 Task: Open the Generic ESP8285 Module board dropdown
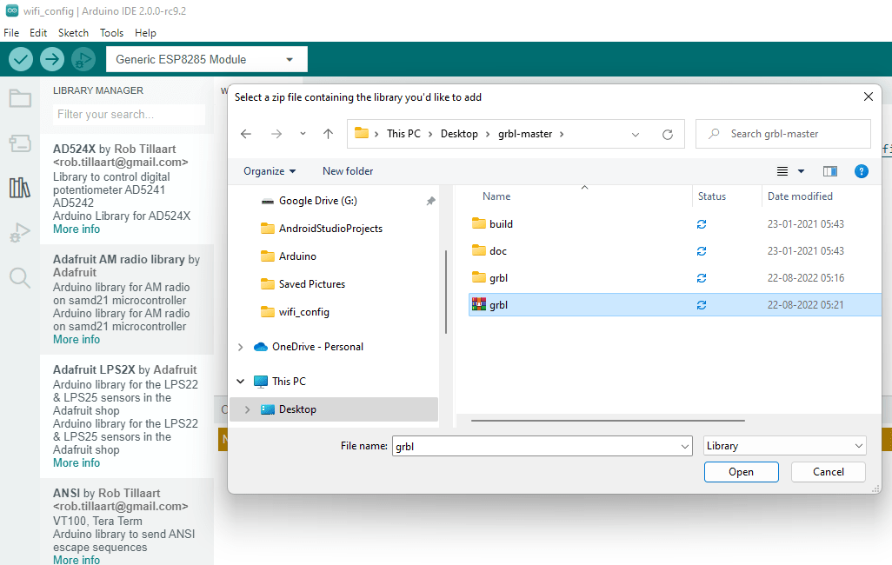pyautogui.click(x=207, y=59)
